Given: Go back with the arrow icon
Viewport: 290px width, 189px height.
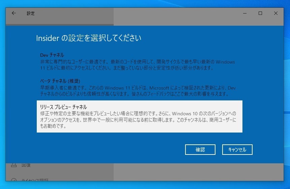Looking at the screenshot, I should [14, 13].
